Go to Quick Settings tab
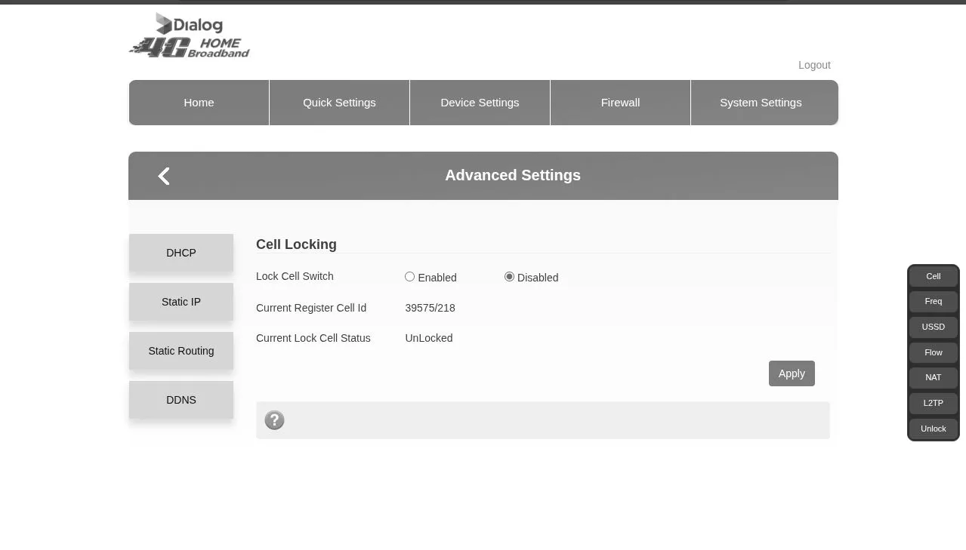966x550 pixels. coord(339,103)
